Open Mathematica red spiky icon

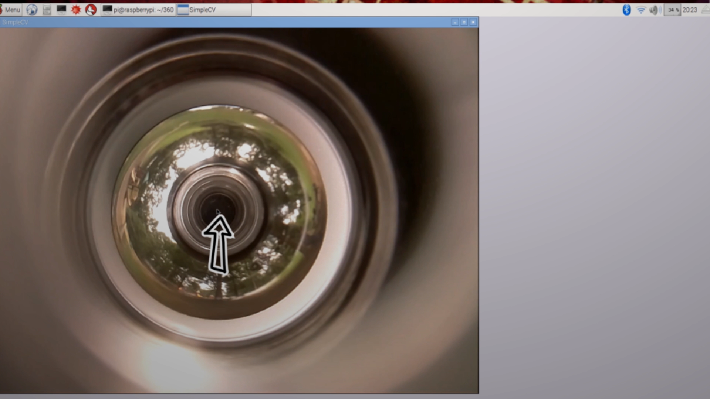pos(76,10)
